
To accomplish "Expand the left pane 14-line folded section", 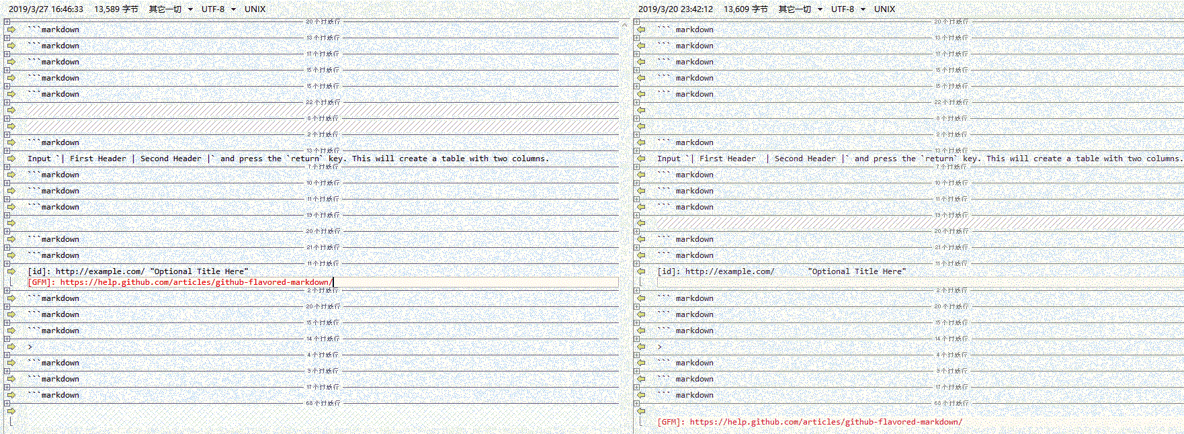I will (x=7, y=339).
